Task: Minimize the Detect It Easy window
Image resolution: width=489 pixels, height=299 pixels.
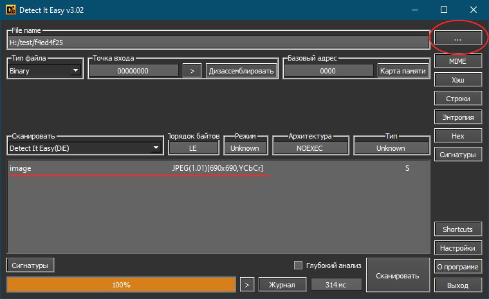Action: point(415,10)
